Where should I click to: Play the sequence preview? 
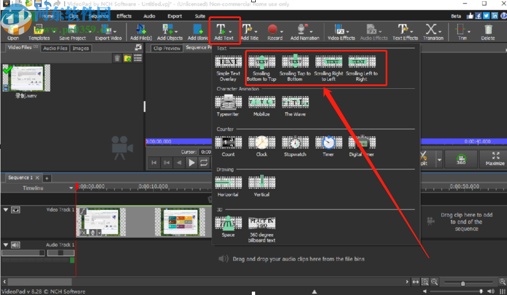click(x=192, y=163)
